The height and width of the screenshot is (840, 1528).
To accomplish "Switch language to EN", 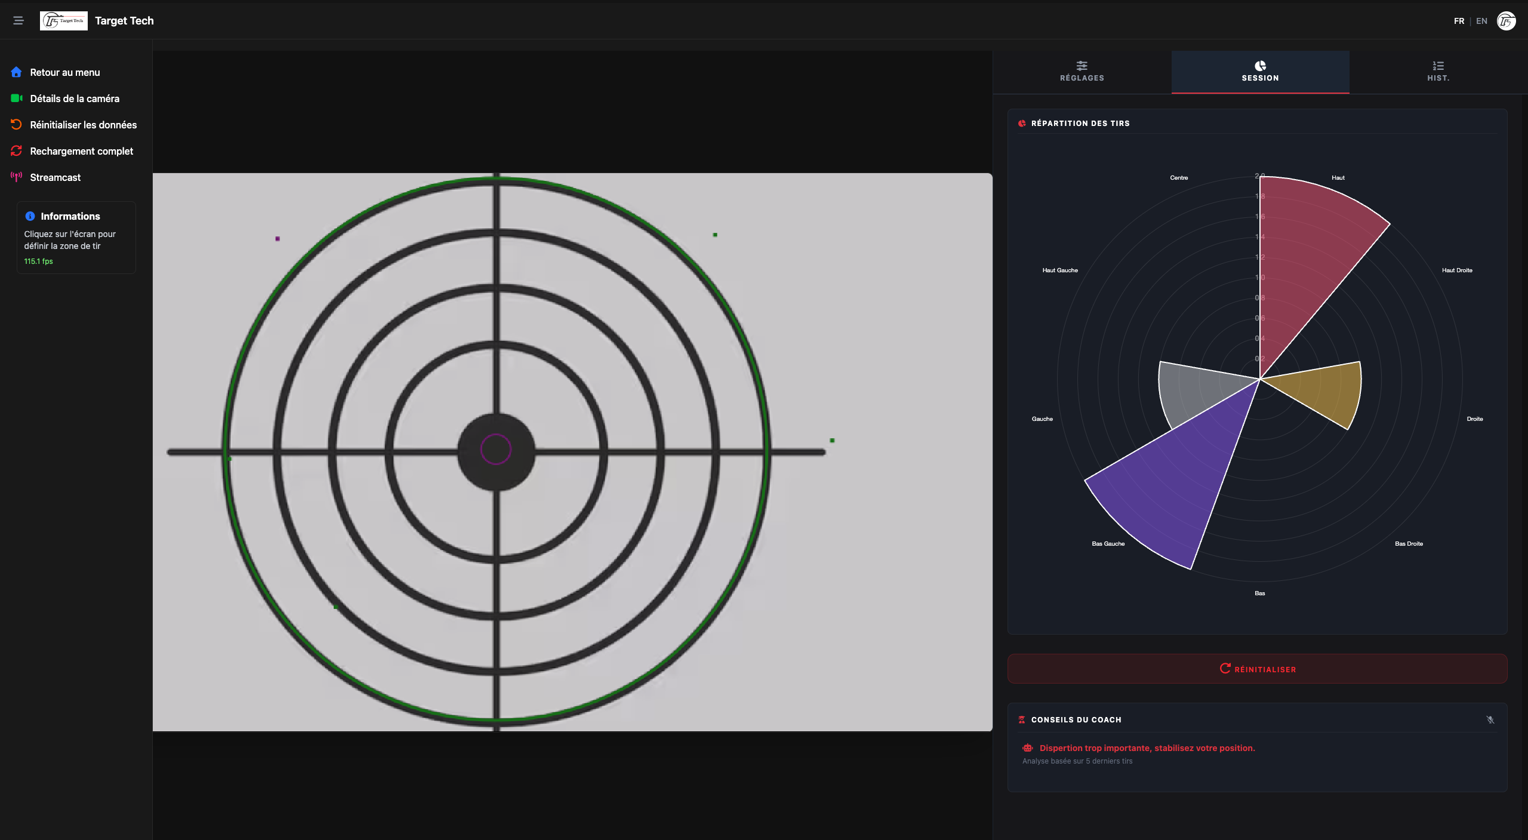I will coord(1482,21).
